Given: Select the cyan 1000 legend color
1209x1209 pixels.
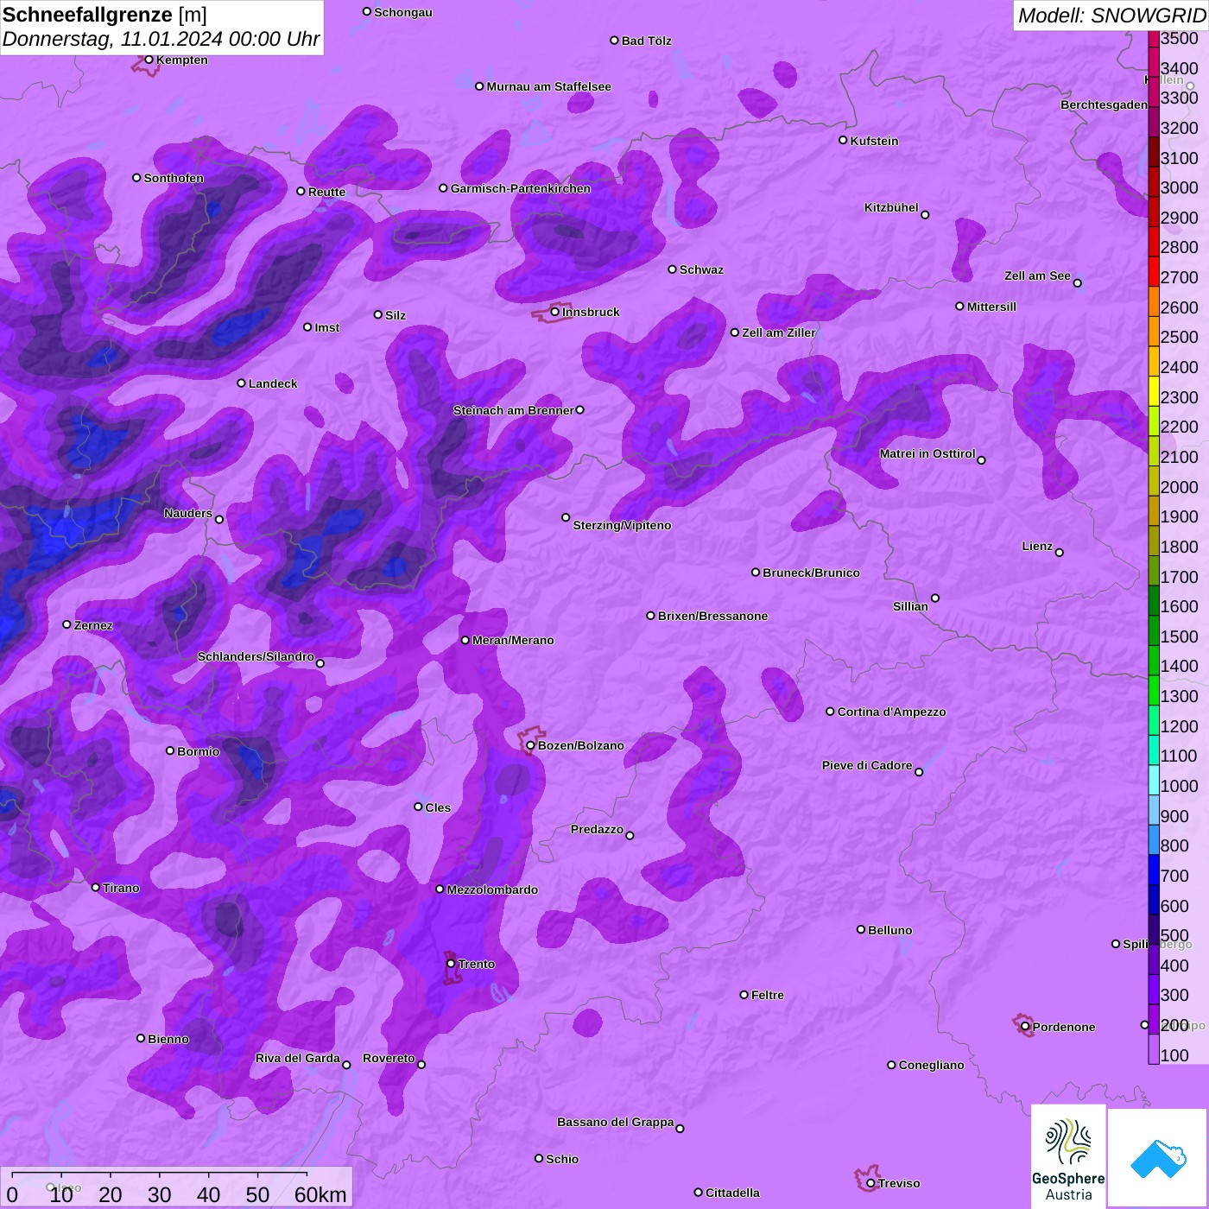Looking at the screenshot, I should (x=1154, y=779).
